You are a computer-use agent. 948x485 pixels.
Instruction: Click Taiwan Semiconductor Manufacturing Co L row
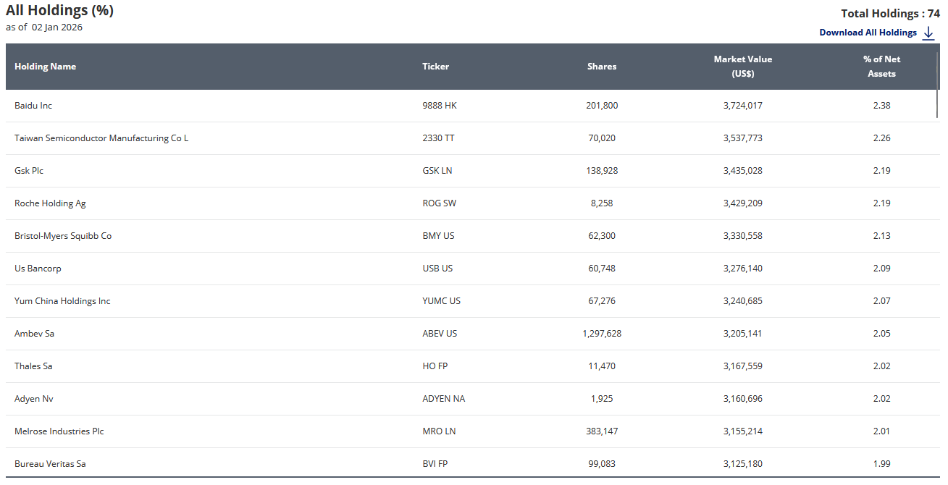tap(101, 138)
